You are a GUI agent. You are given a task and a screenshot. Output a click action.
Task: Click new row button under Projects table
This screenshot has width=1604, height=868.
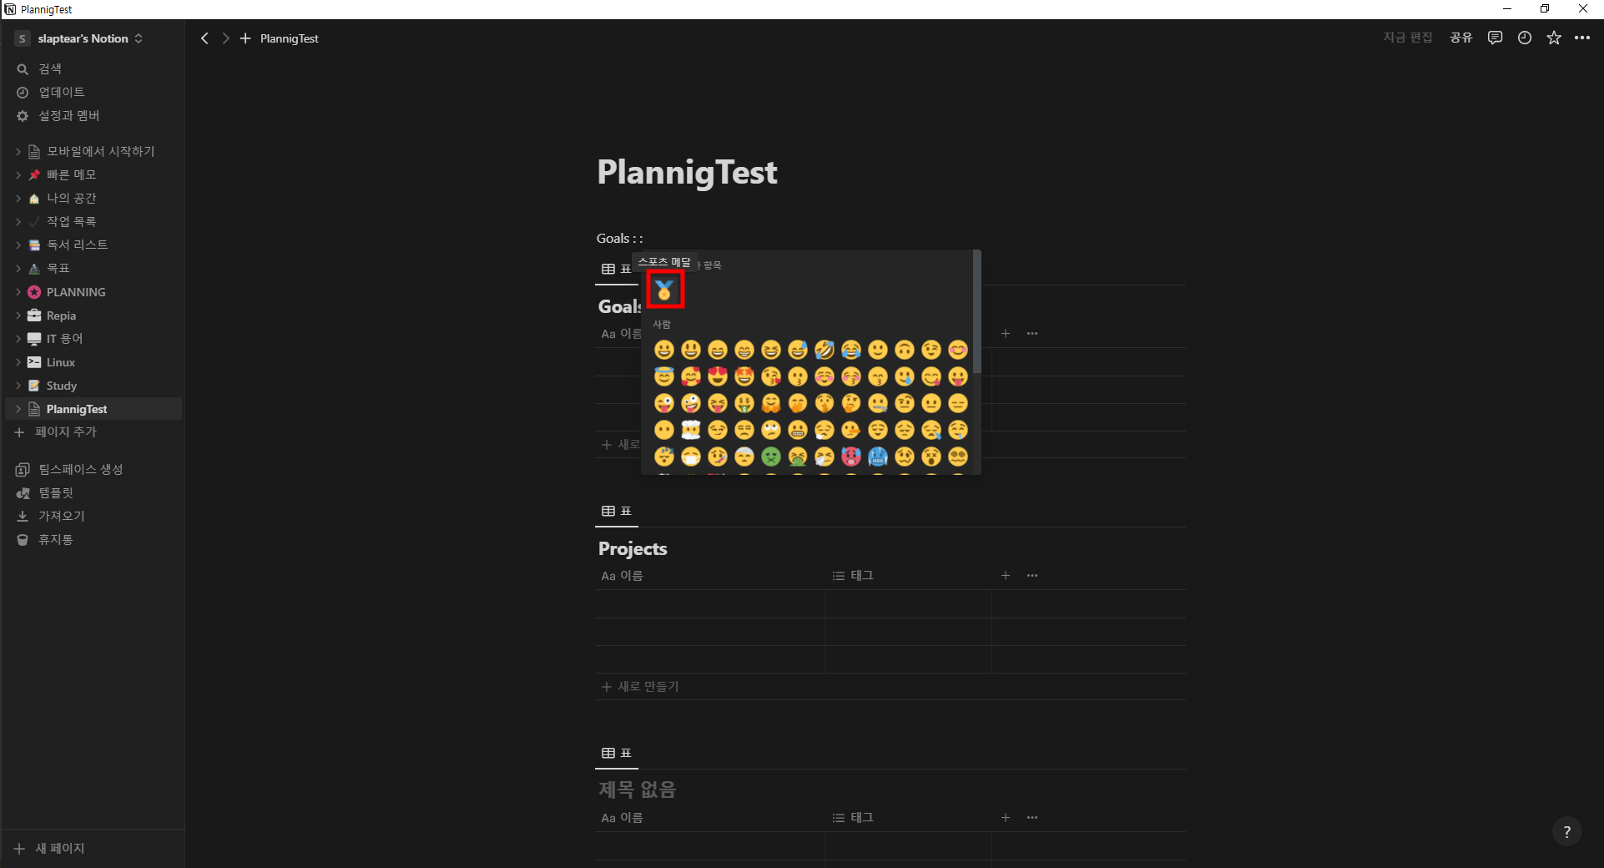pyautogui.click(x=640, y=687)
